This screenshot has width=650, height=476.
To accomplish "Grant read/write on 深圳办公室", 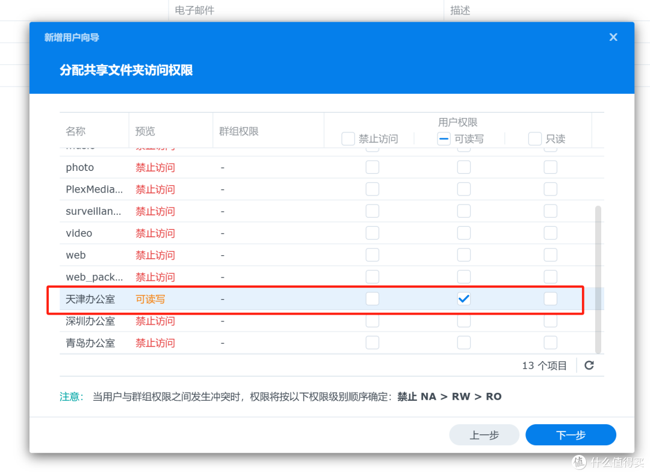I will [464, 321].
